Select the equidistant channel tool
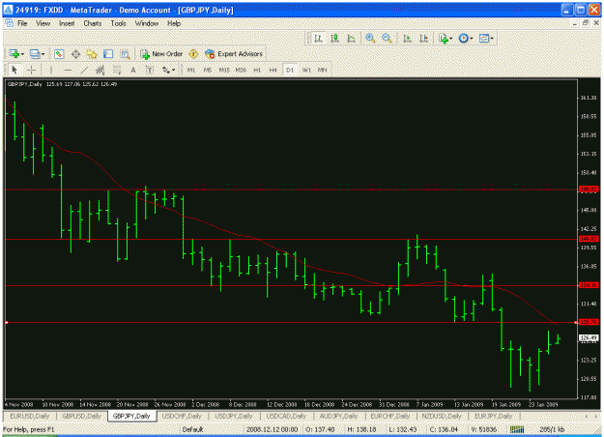The image size is (604, 437). tap(101, 71)
